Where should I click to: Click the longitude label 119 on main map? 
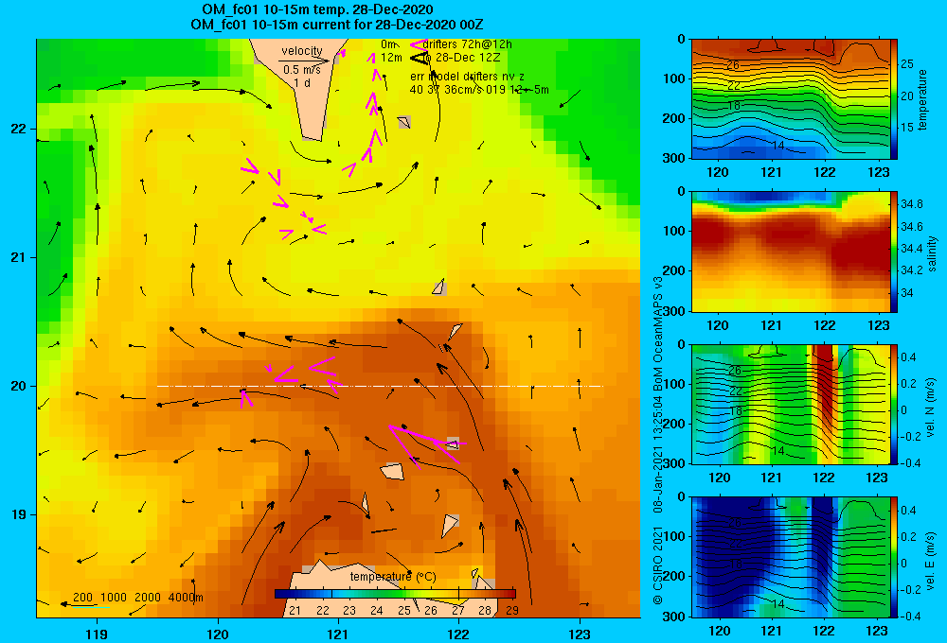97,634
